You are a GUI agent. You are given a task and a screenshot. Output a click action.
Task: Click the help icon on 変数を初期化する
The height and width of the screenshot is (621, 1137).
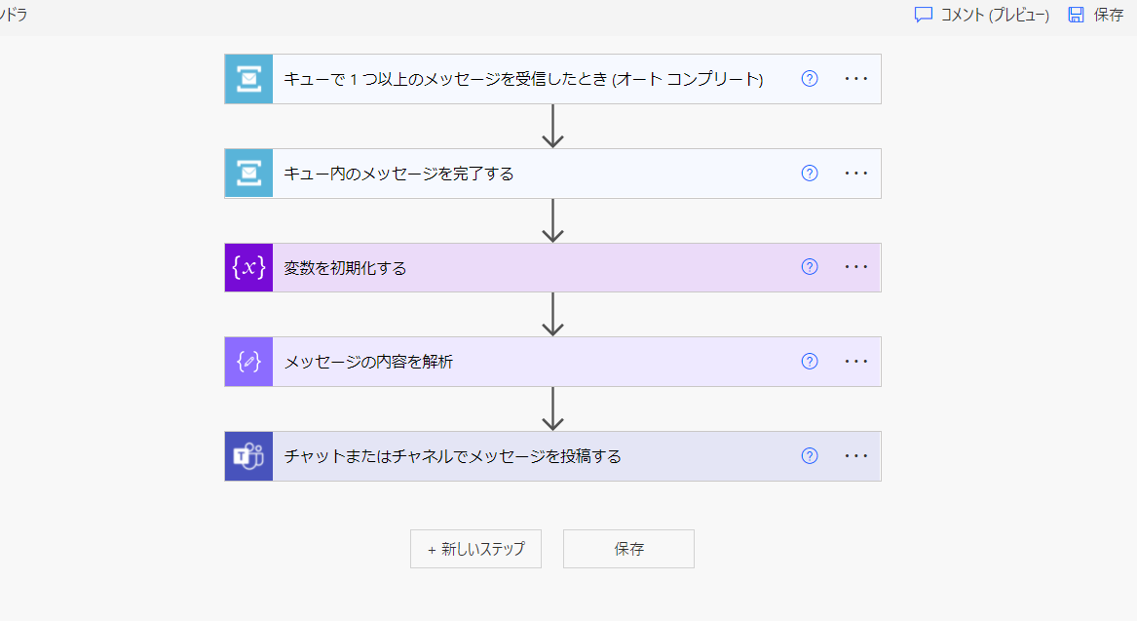809,267
